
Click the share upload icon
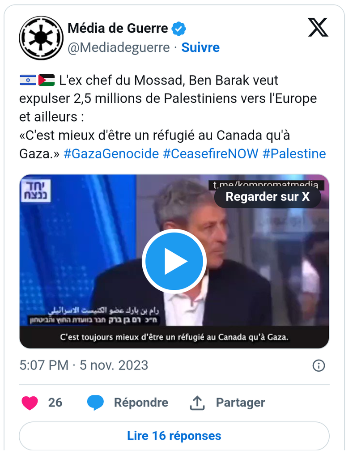[197, 403]
